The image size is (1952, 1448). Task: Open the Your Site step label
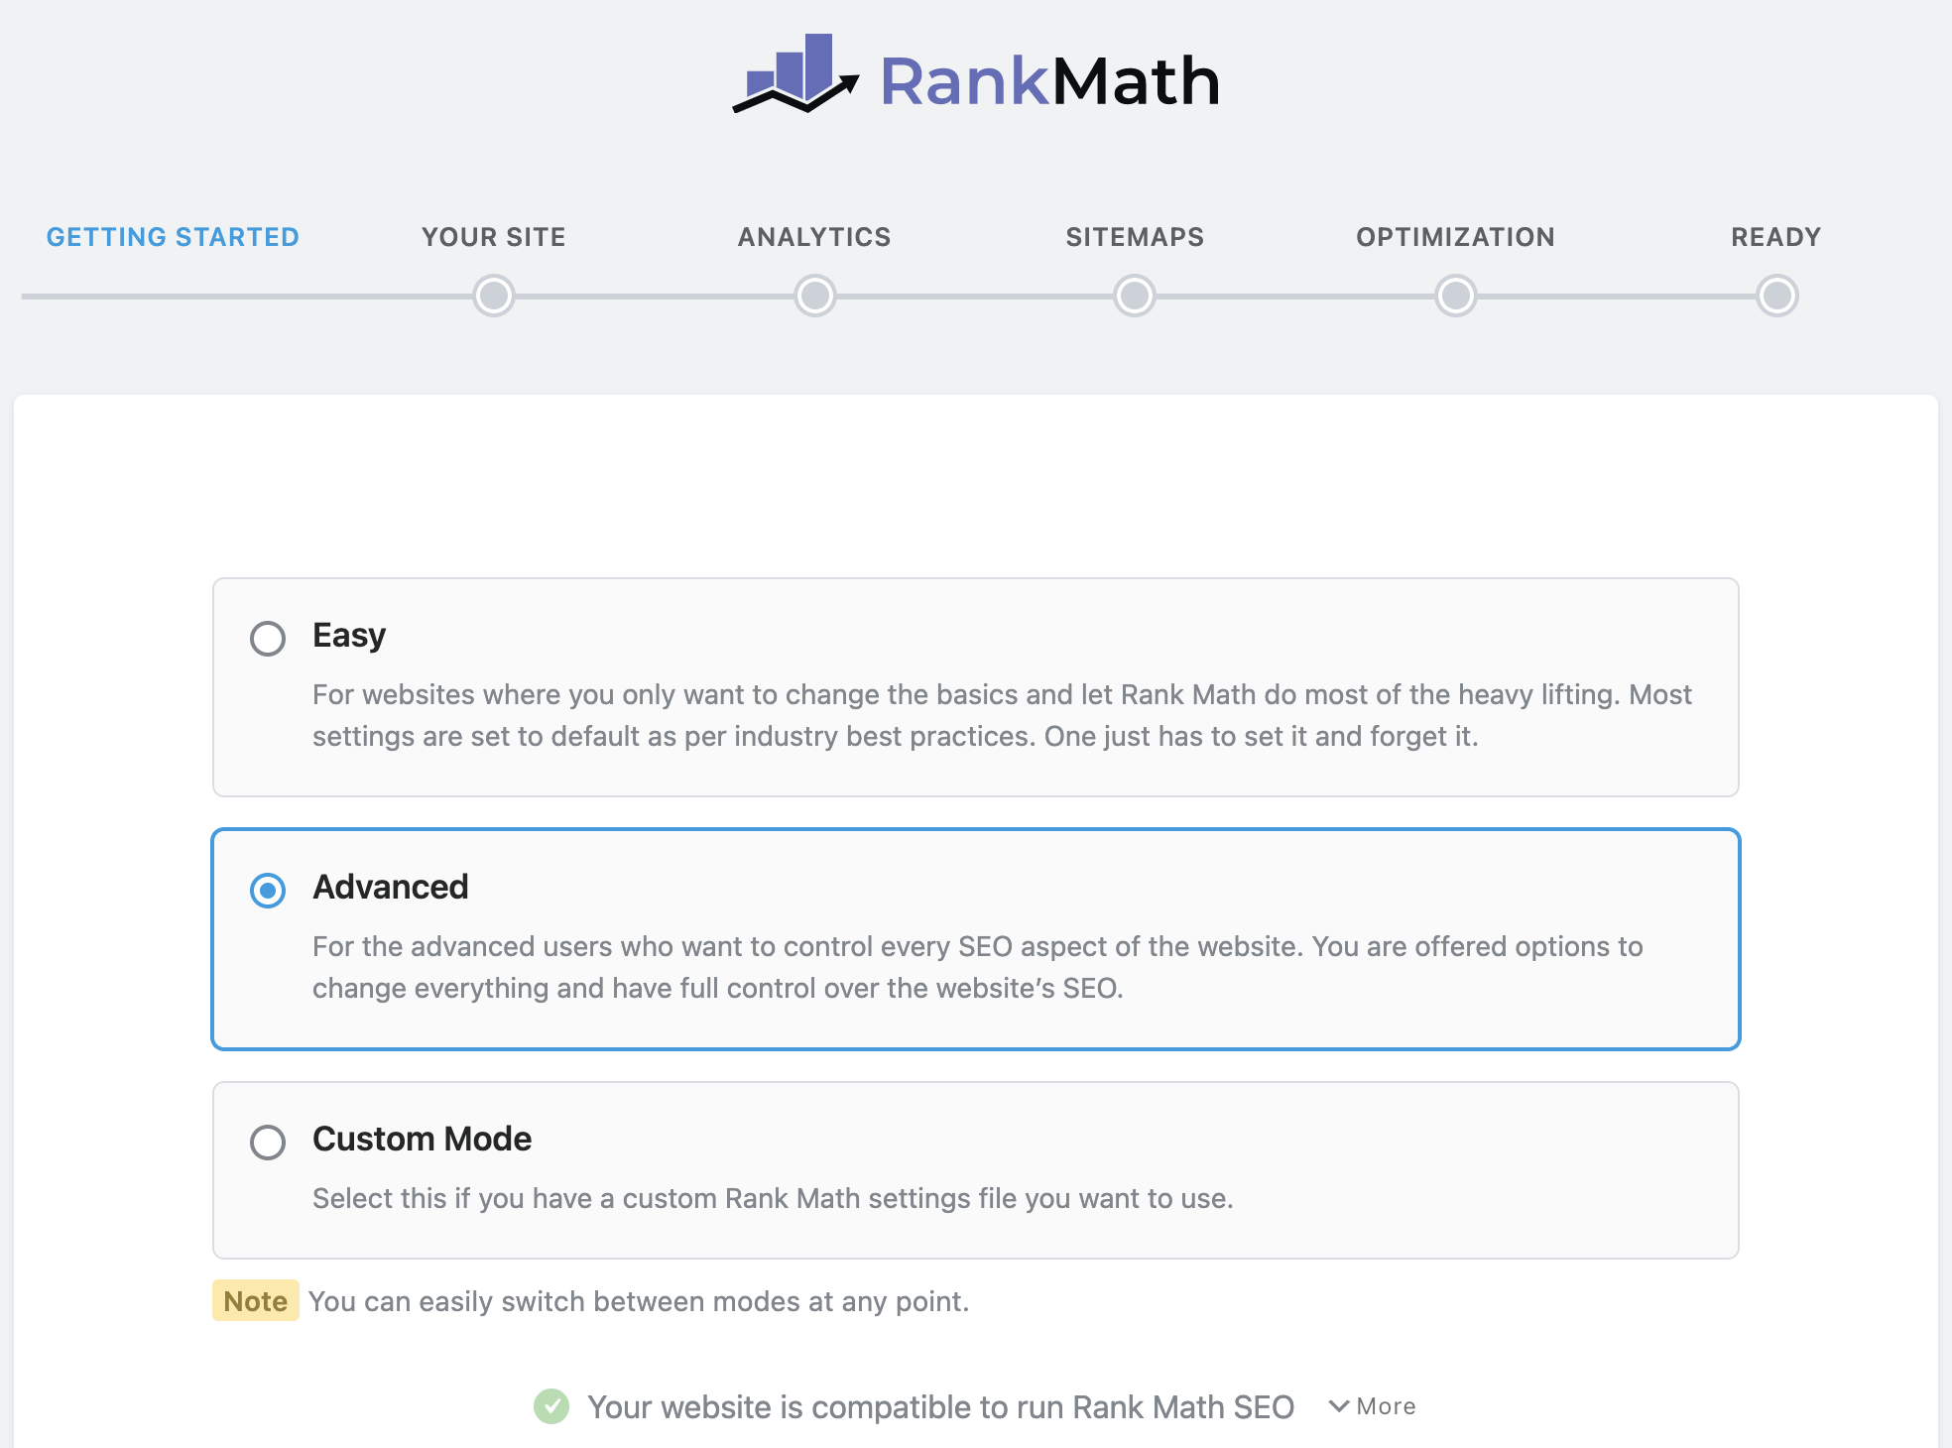[494, 237]
